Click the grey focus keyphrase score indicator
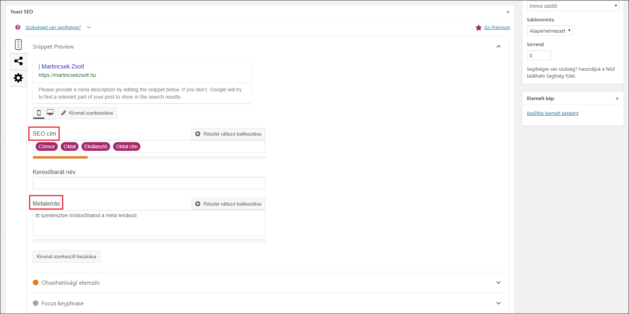 36,303
